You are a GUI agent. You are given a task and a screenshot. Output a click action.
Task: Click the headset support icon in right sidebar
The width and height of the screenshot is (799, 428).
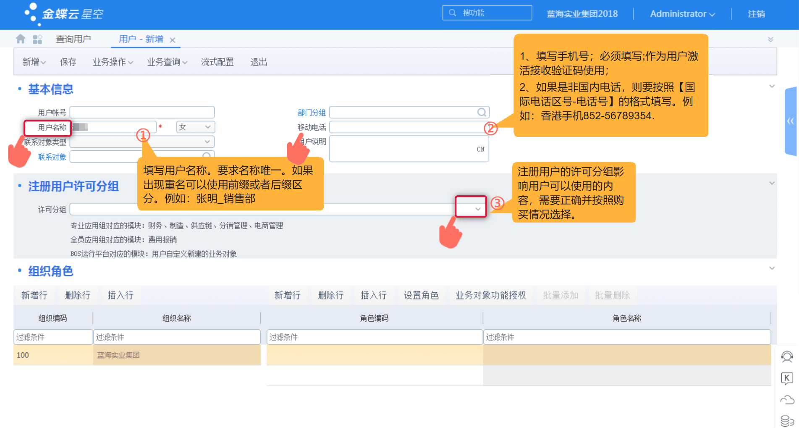pyautogui.click(x=787, y=357)
